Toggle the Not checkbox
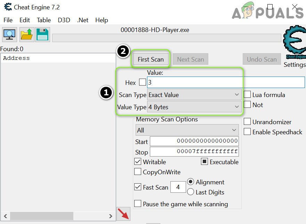Viewport: 306px width, 224px height. (247, 104)
